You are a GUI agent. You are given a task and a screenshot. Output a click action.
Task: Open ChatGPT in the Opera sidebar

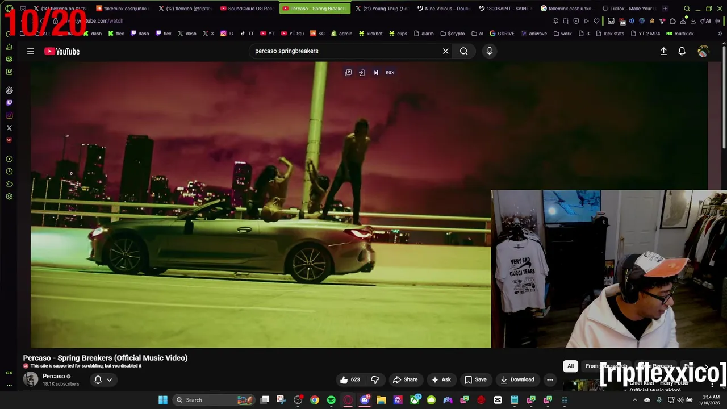tap(9, 90)
